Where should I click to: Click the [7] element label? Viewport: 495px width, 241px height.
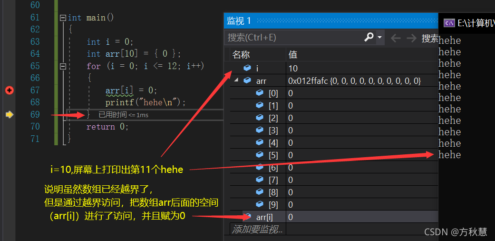tap(273, 180)
